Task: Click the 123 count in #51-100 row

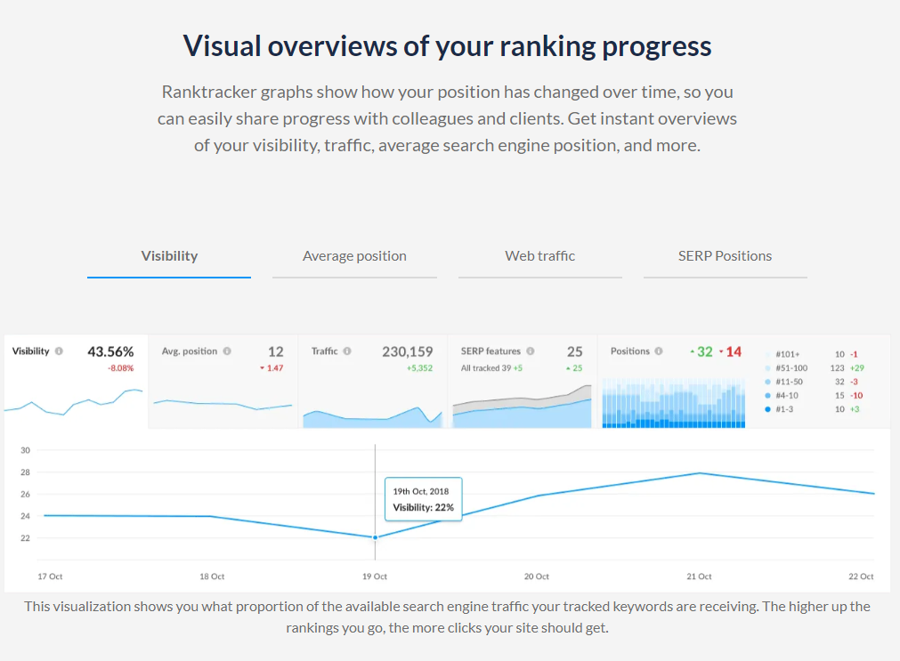Action: pos(837,368)
